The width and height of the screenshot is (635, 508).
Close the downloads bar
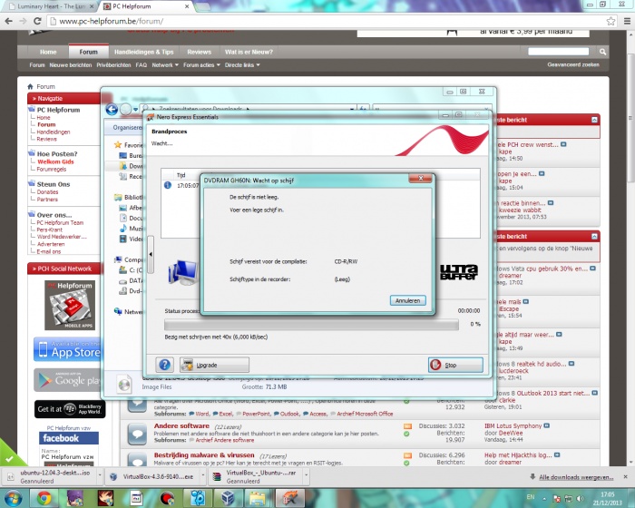point(626,477)
